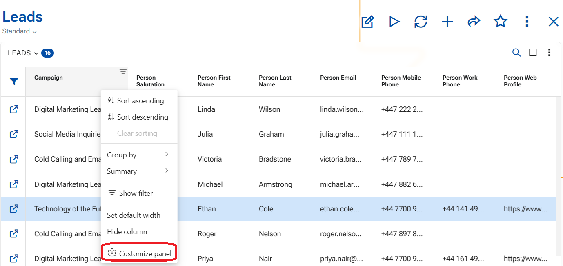The height and width of the screenshot is (266, 563).
Task: Click Person Email column header
Action: coord(338,78)
